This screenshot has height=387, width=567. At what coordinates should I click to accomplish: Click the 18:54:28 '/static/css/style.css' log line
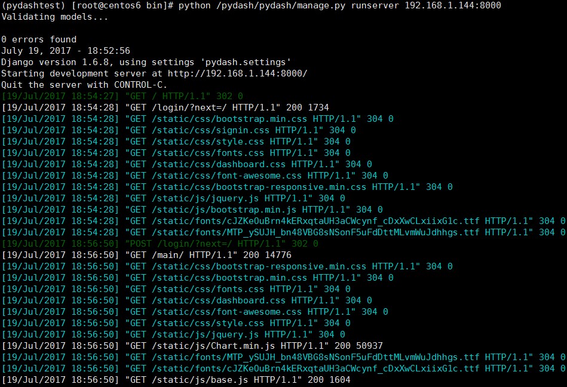coord(176,142)
